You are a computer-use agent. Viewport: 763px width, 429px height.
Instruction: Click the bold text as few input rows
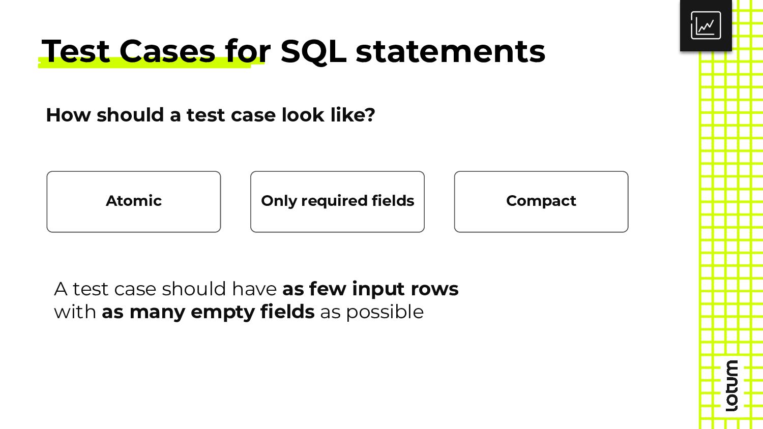370,289
